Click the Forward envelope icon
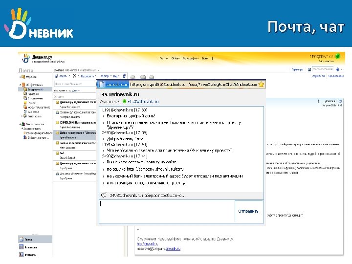This screenshot has width=352, height=264. 152,77
